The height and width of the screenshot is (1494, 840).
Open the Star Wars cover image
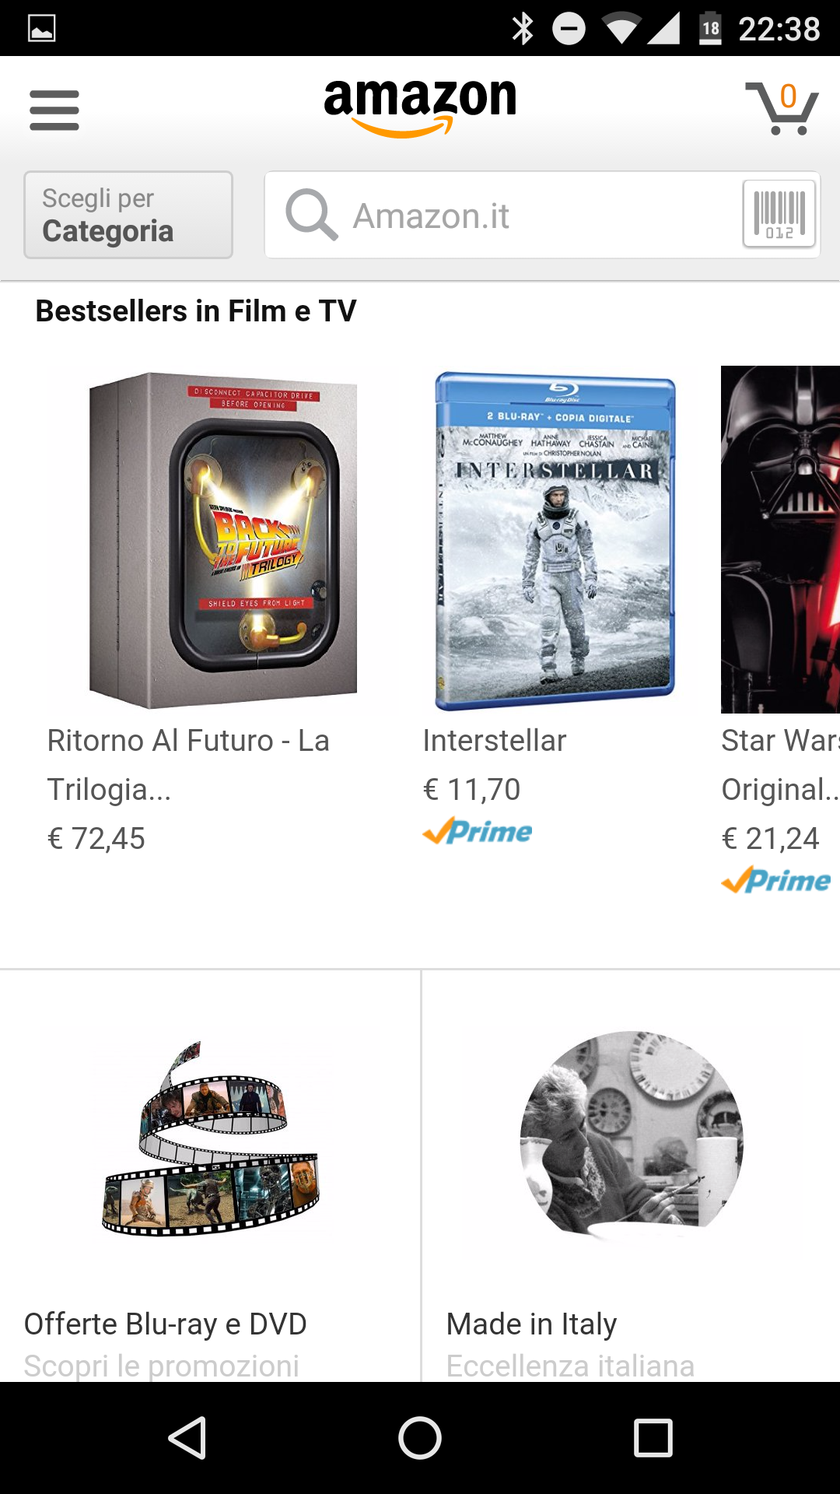pyautogui.click(x=780, y=539)
